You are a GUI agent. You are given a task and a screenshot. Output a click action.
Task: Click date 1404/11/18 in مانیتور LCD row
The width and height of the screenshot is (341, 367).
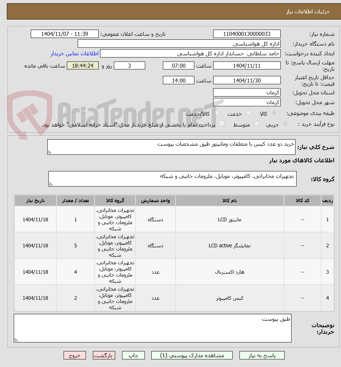[35, 219]
